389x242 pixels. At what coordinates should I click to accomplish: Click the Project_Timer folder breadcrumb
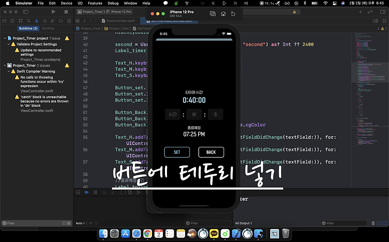tap(117, 28)
